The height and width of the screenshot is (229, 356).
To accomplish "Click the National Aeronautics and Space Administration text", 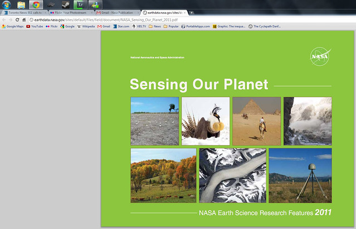I will (157, 58).
